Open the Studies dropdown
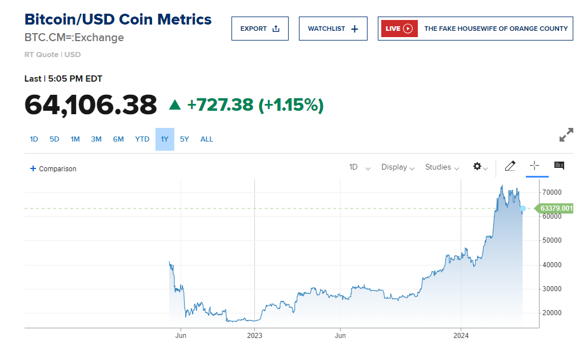This screenshot has height=350, width=583. click(x=442, y=167)
